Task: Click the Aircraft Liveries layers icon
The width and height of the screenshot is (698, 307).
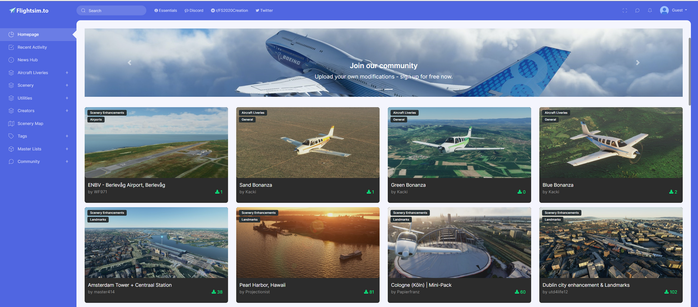Action: coord(11,73)
